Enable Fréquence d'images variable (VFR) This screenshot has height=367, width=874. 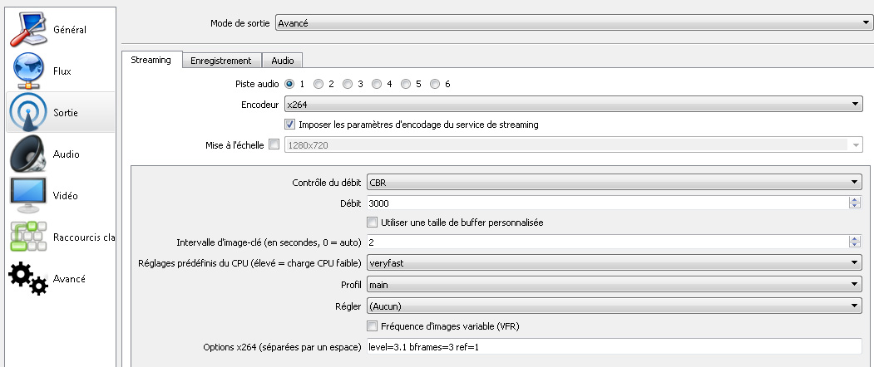coord(372,325)
